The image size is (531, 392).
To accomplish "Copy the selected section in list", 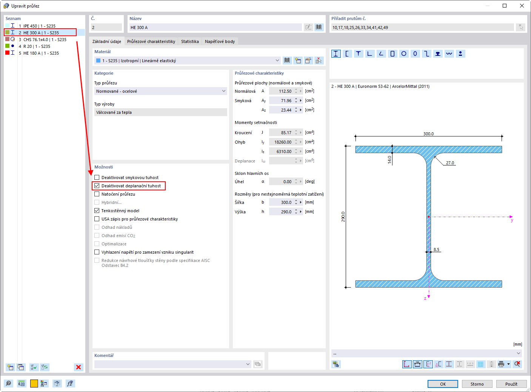I will pyautogui.click(x=21, y=367).
